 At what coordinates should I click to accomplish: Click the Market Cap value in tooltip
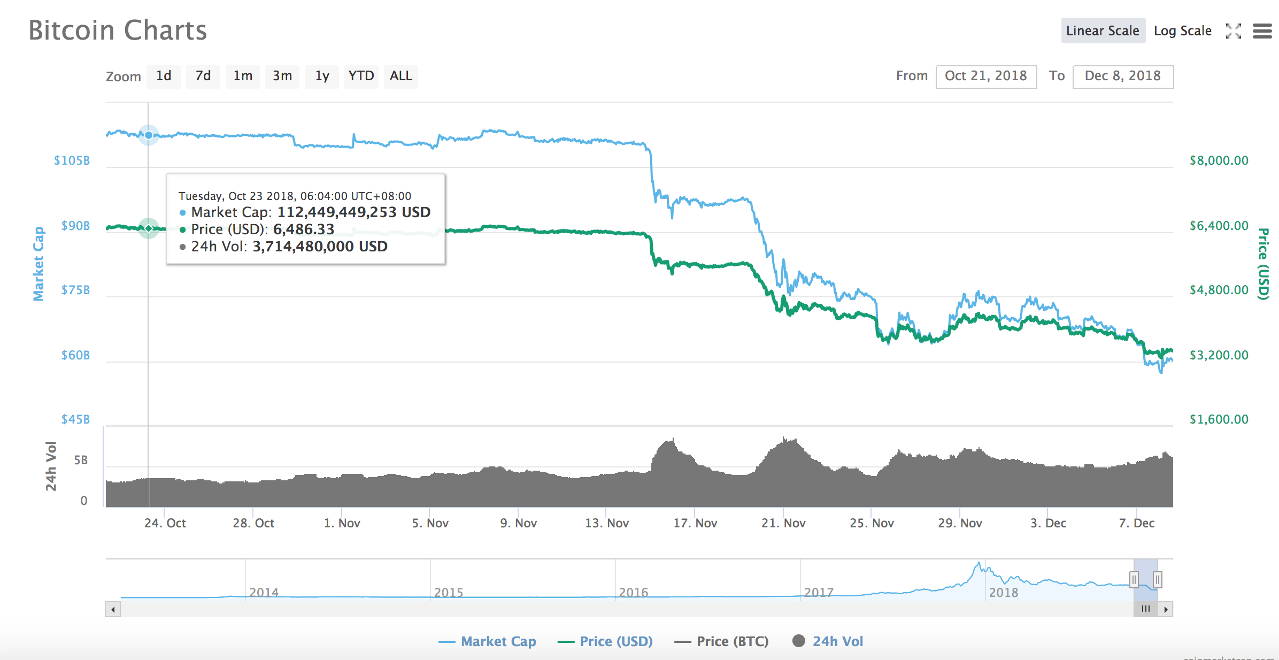click(x=353, y=212)
